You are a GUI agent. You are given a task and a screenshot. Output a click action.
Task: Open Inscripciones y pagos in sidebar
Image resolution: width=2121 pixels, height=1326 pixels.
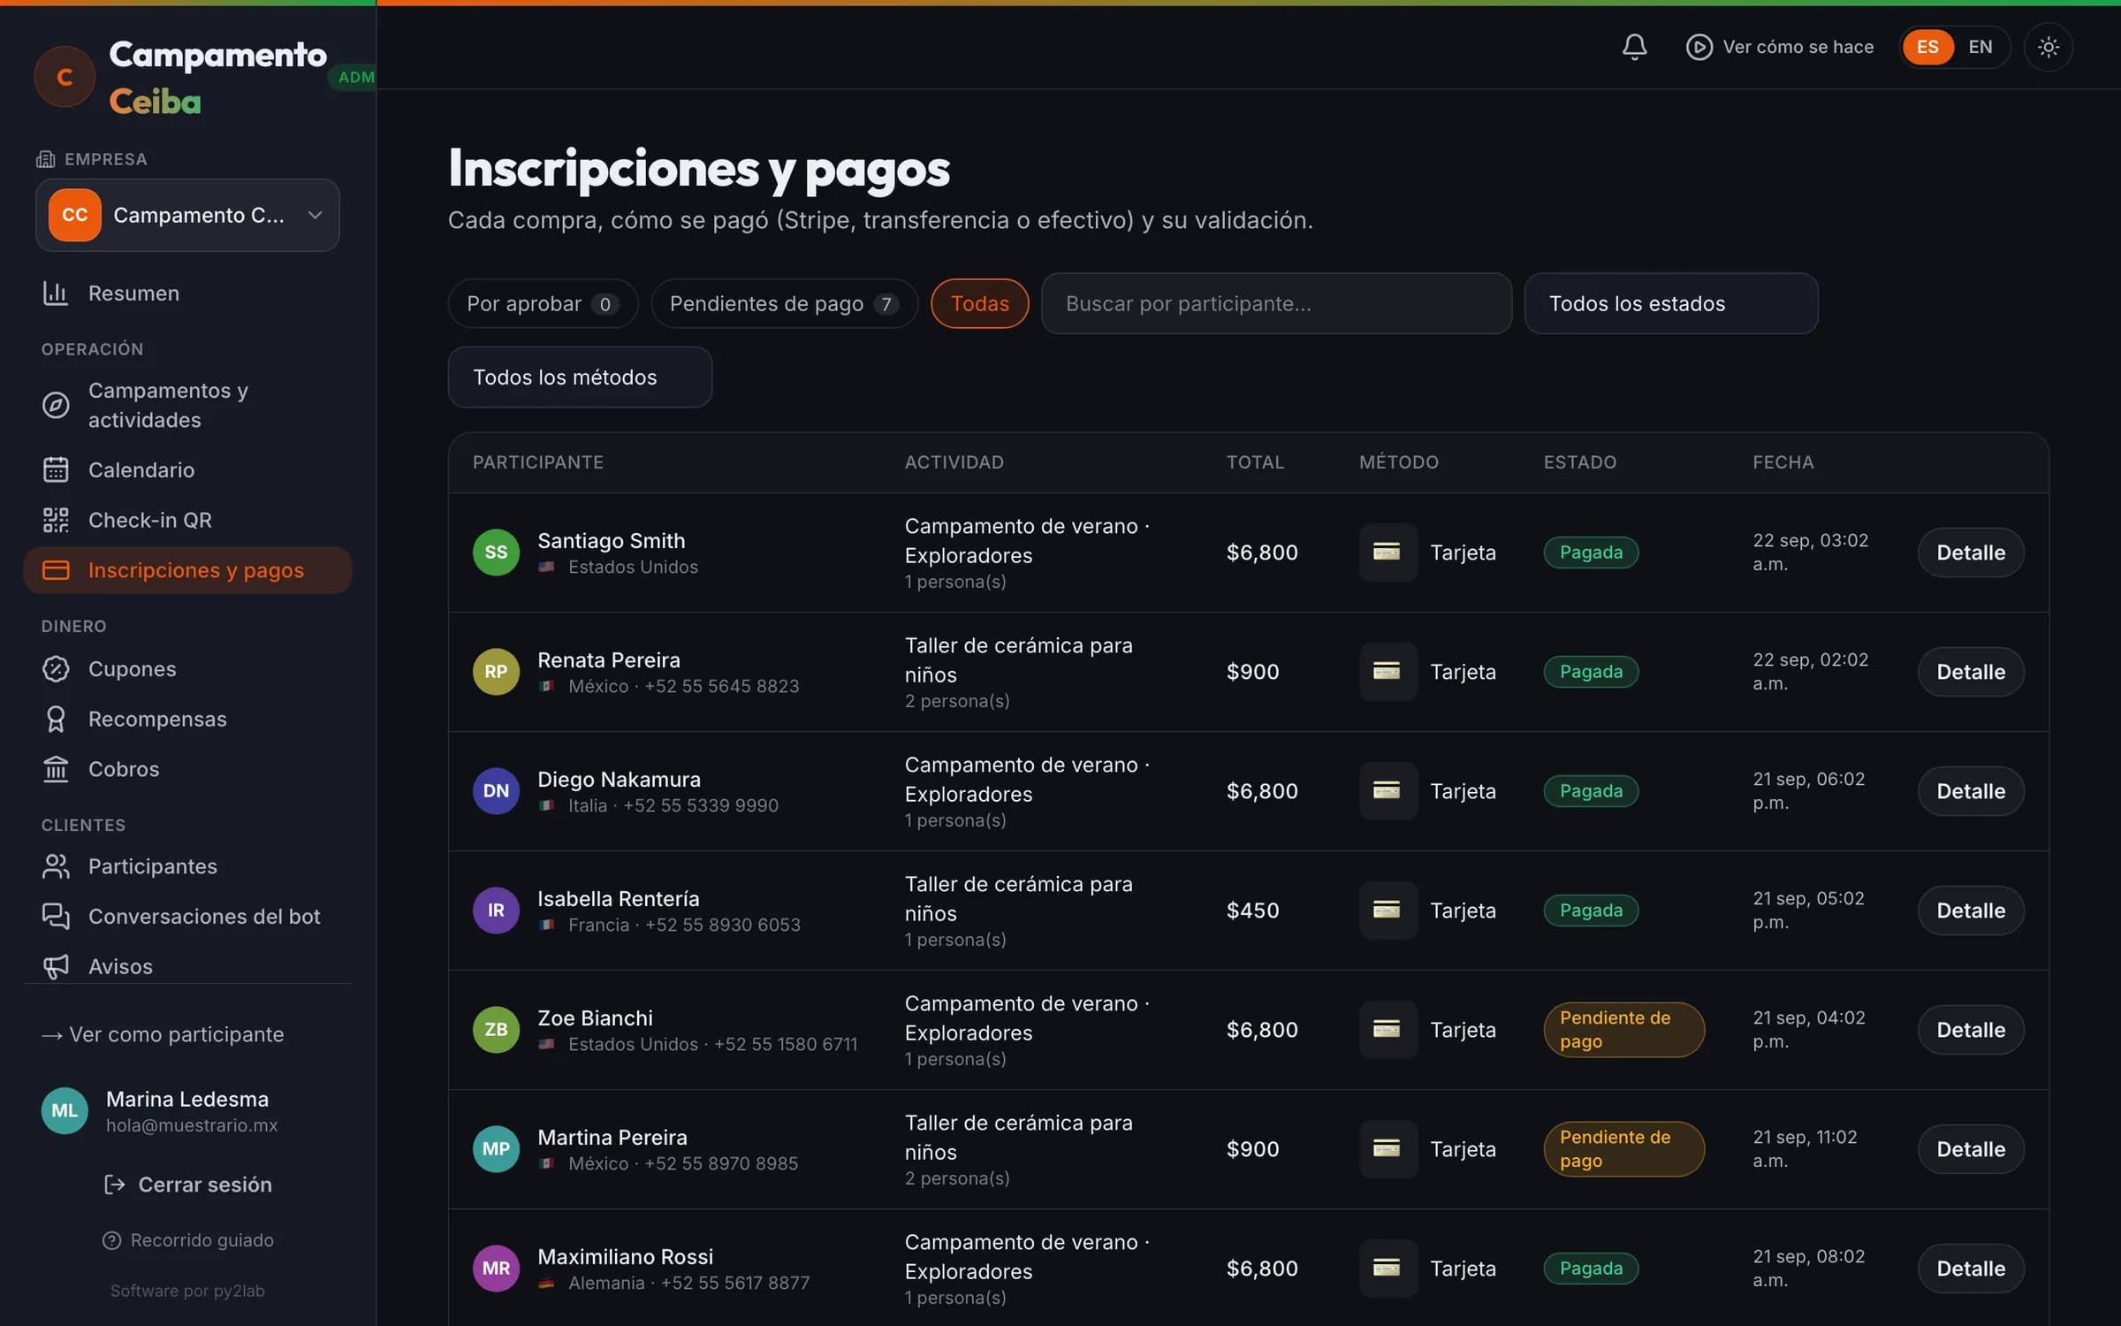point(187,570)
